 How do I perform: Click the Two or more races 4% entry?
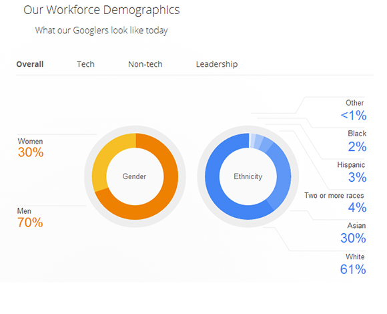click(x=335, y=202)
